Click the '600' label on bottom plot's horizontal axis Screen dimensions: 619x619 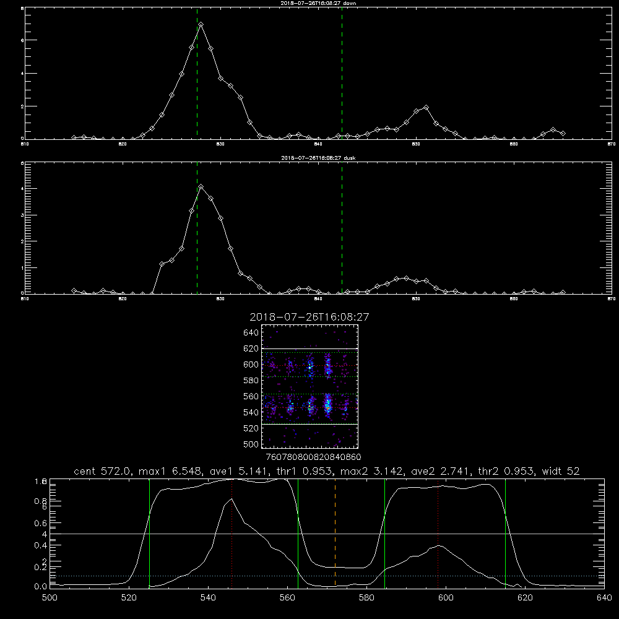coord(446,598)
